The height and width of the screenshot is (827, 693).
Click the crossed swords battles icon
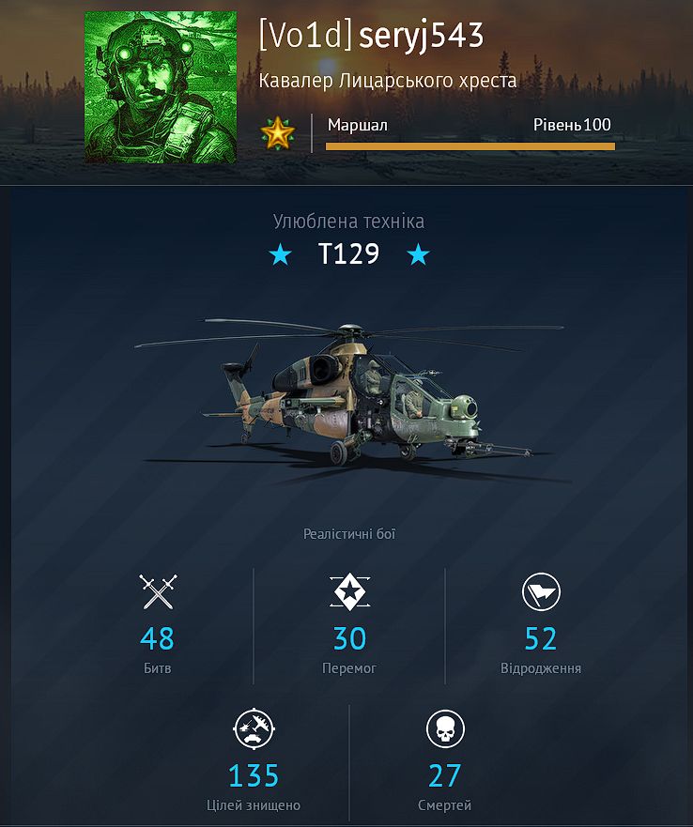pyautogui.click(x=158, y=591)
